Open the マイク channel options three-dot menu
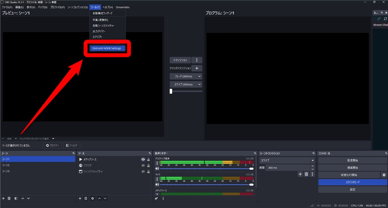This screenshot has width=388, height=208. [x=157, y=179]
